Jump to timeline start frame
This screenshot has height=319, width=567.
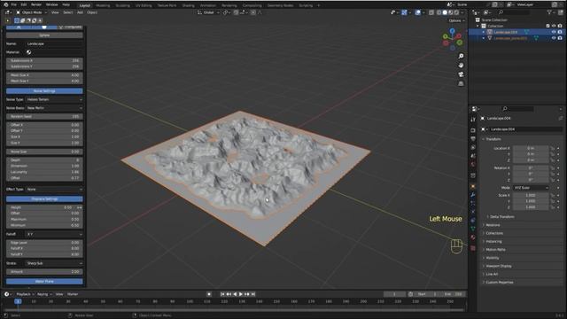coord(222,294)
